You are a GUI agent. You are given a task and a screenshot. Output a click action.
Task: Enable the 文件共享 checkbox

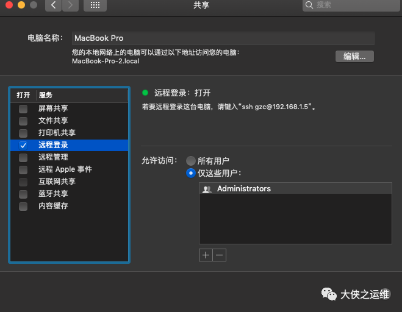23,121
